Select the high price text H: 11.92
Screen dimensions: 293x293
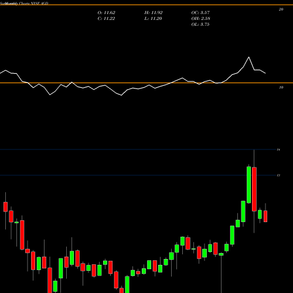[x=154, y=13]
